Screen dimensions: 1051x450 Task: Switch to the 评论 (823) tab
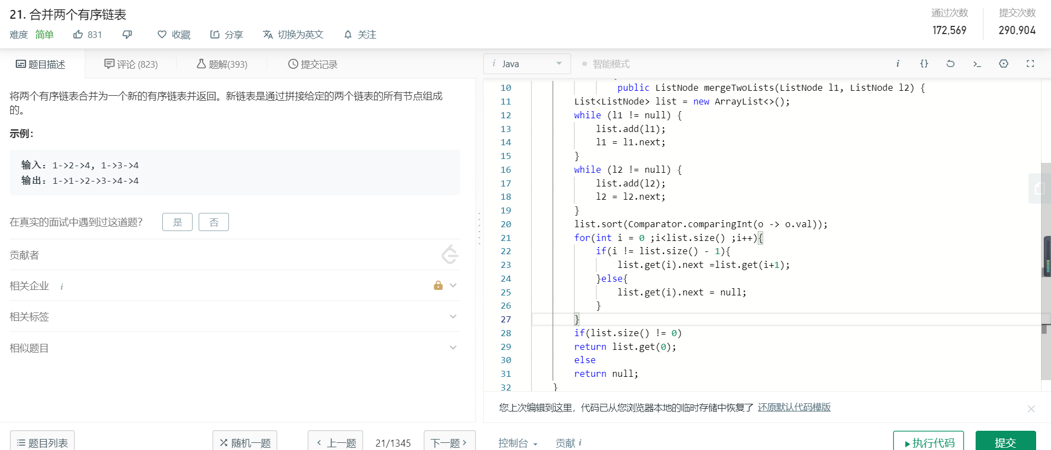131,64
